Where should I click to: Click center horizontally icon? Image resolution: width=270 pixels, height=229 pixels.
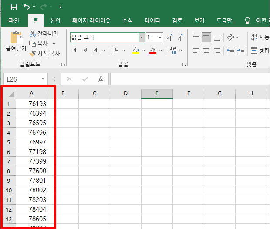pos(206,51)
